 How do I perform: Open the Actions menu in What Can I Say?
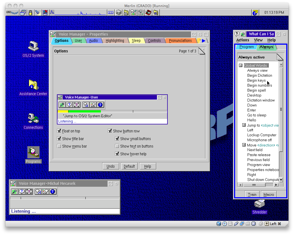point(243,40)
